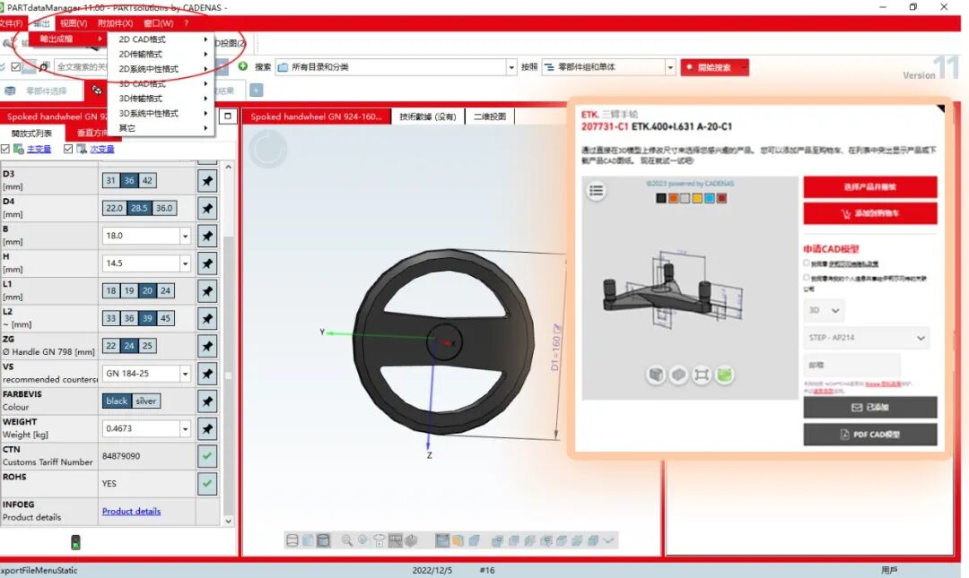Click the maximize panel icon beside table tabs
969x578 pixels.
(228, 116)
